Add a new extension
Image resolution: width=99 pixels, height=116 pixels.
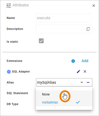click(85, 61)
